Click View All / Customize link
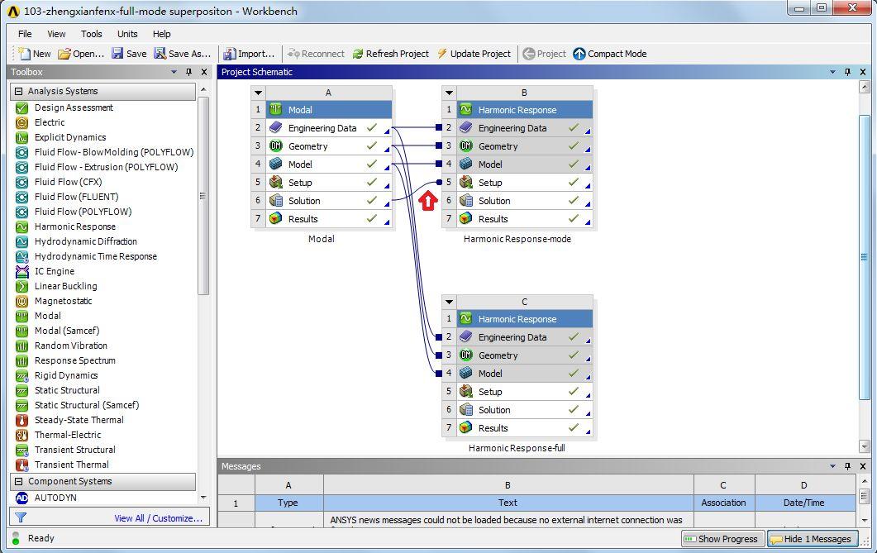The height and width of the screenshot is (553, 877). click(x=158, y=518)
